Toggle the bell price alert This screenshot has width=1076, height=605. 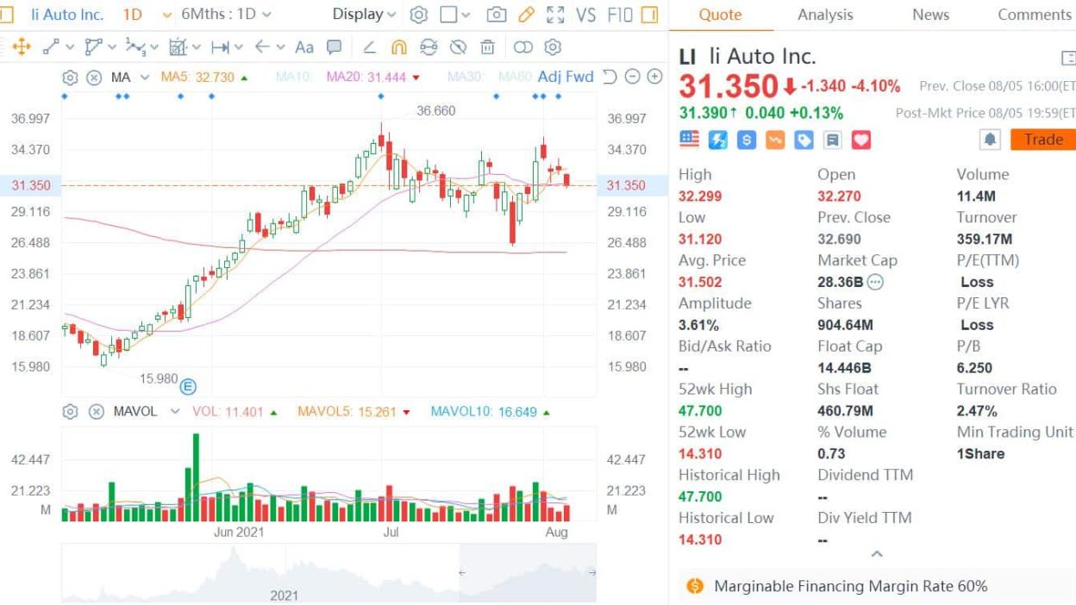pos(990,140)
